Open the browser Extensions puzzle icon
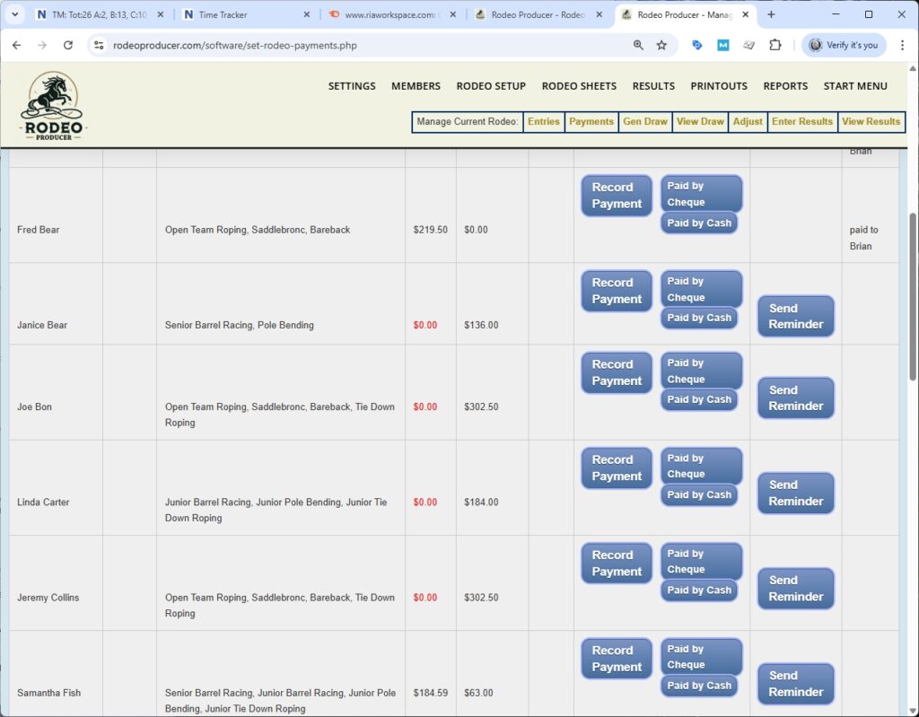The width and height of the screenshot is (919, 717). tap(775, 45)
